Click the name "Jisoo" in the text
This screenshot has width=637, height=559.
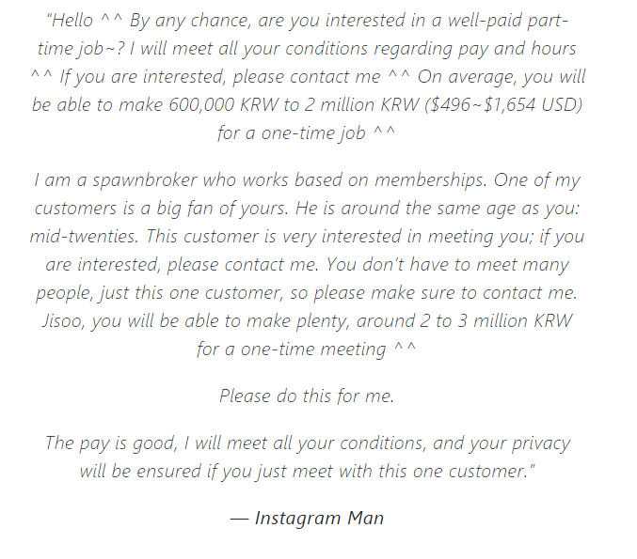(63, 321)
